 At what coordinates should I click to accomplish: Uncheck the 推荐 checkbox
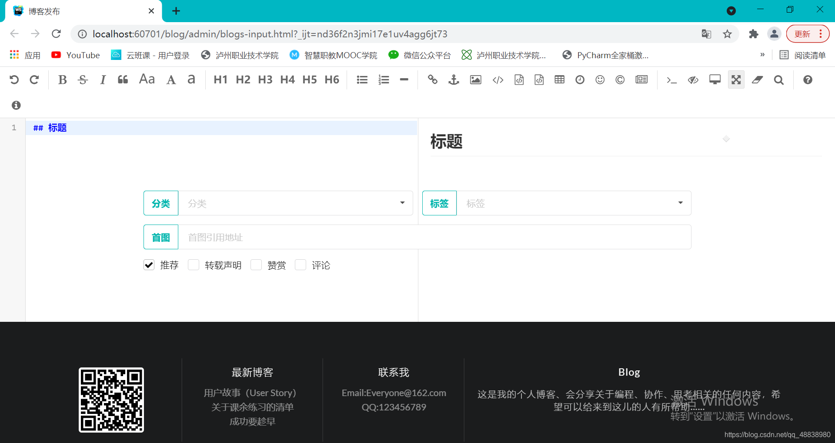point(149,265)
